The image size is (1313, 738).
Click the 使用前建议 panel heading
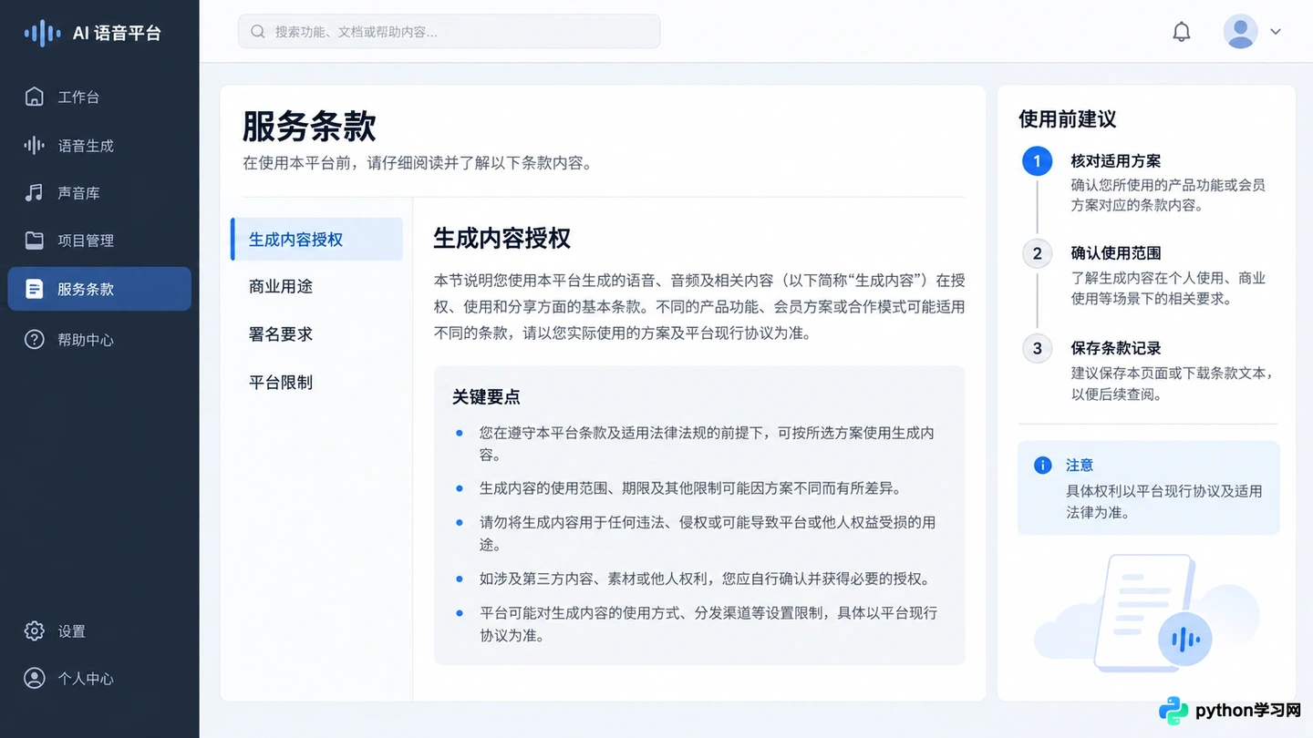tap(1067, 119)
